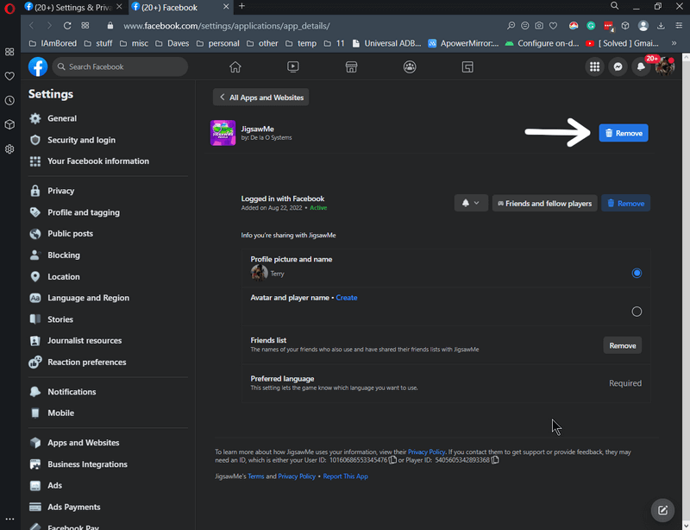
Task: Open JigsawMe's Terms link
Action: pyautogui.click(x=255, y=476)
